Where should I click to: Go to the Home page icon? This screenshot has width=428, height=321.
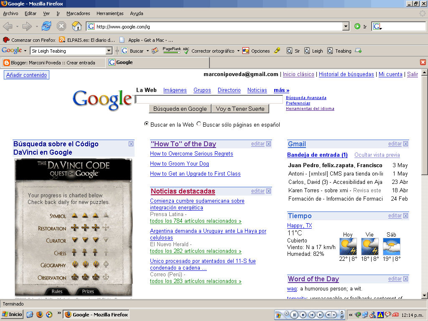(x=77, y=26)
